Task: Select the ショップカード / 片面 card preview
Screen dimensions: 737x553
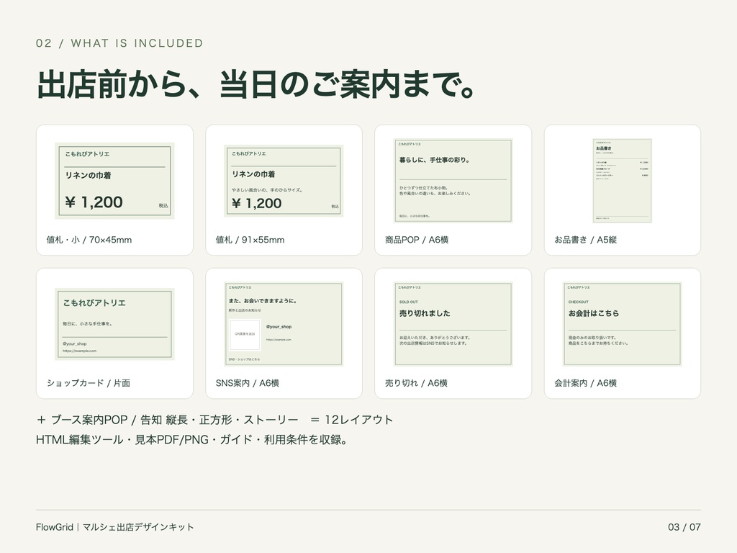Action: tap(114, 324)
